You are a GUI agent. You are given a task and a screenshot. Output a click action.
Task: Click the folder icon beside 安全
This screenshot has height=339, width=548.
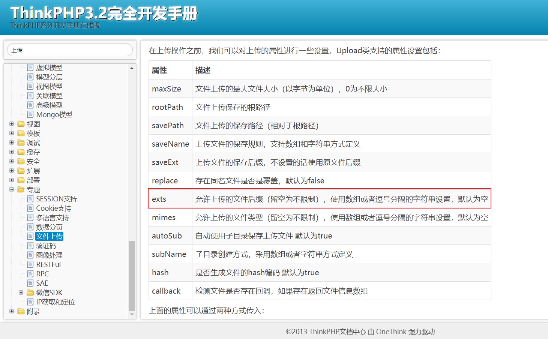(x=21, y=161)
